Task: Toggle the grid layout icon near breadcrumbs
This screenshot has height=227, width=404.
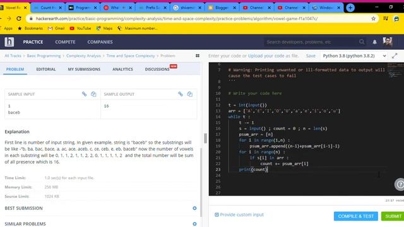Action: (x=198, y=55)
